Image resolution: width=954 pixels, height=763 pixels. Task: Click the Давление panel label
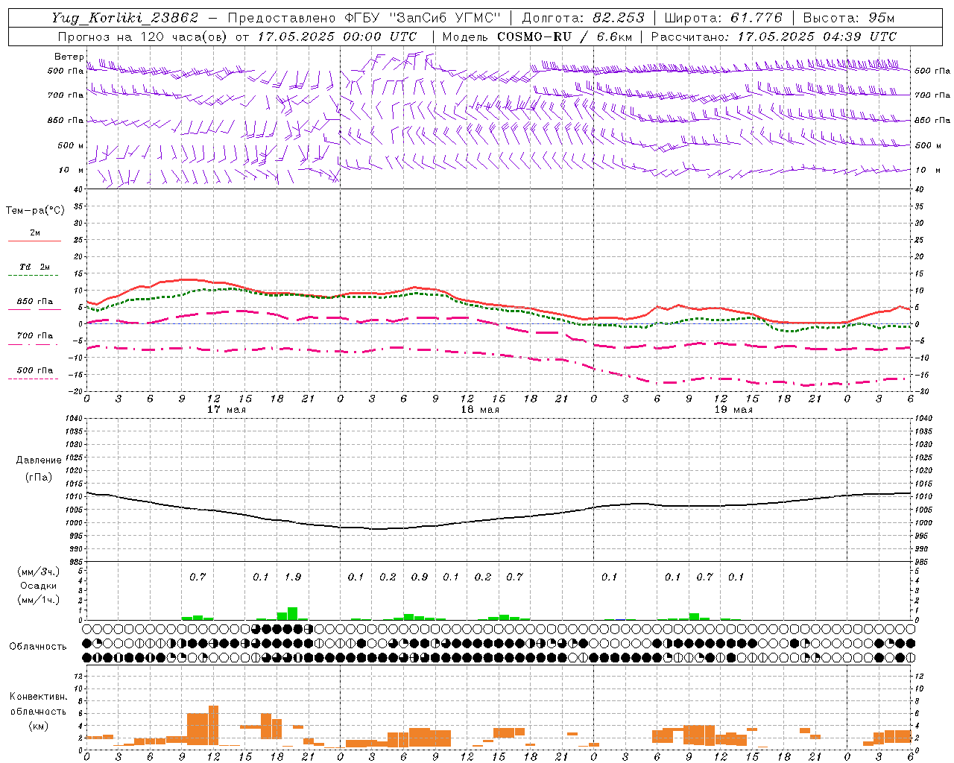tap(39, 460)
